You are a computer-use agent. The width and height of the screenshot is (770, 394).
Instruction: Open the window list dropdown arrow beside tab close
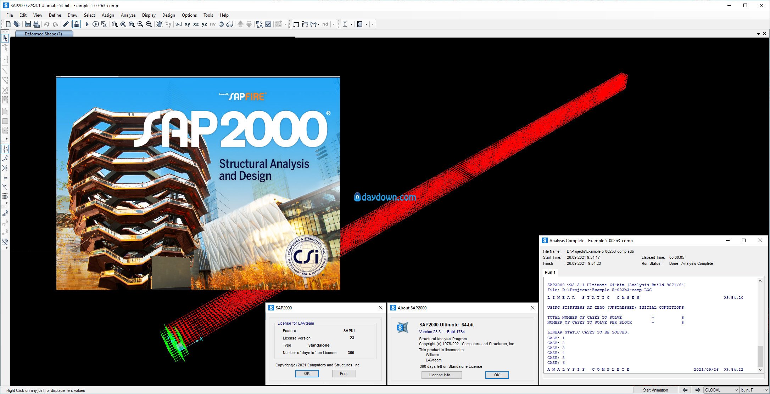click(758, 34)
